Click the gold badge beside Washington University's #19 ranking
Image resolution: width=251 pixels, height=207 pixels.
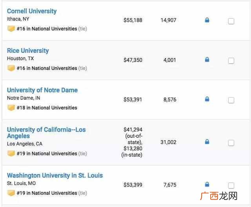coord(11,193)
